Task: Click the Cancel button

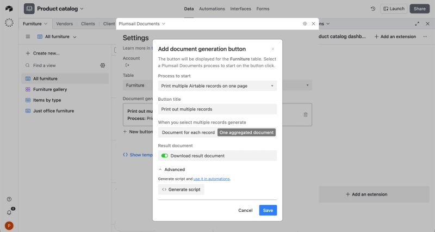Action: [245, 210]
